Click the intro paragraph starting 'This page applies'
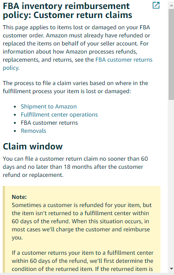Image resolution: width=174 pixels, height=275 pixels. pyautogui.click(x=78, y=48)
